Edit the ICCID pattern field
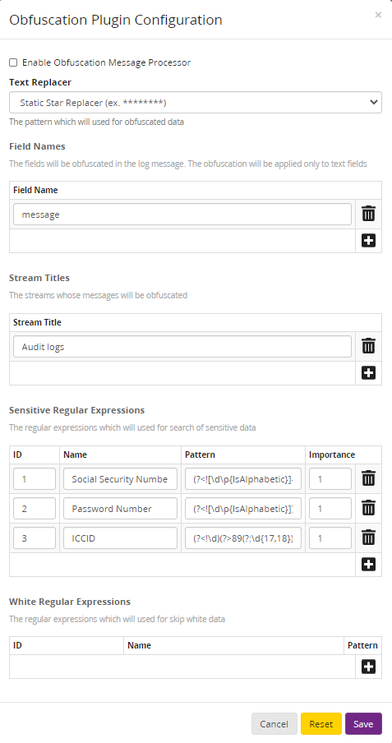Image resolution: width=392 pixels, height=743 pixels. (243, 538)
